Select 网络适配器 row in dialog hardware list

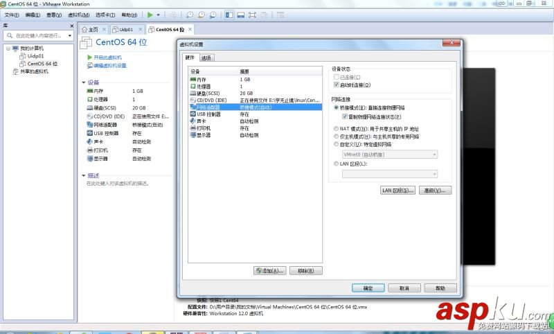[256, 107]
